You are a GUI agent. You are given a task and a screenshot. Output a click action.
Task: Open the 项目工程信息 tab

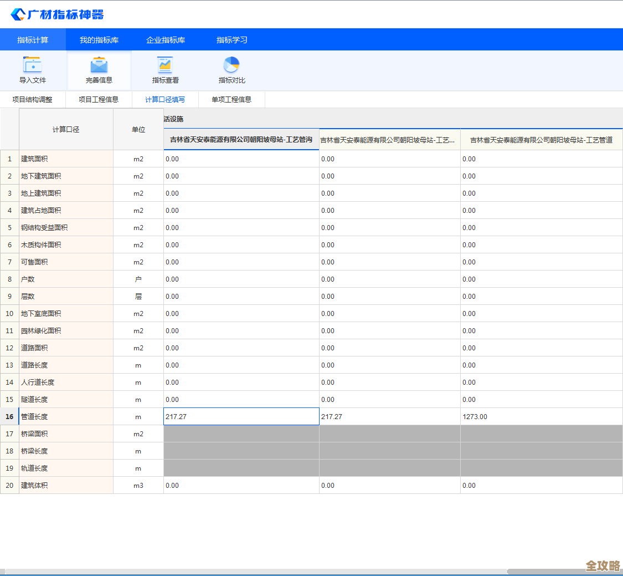point(98,100)
